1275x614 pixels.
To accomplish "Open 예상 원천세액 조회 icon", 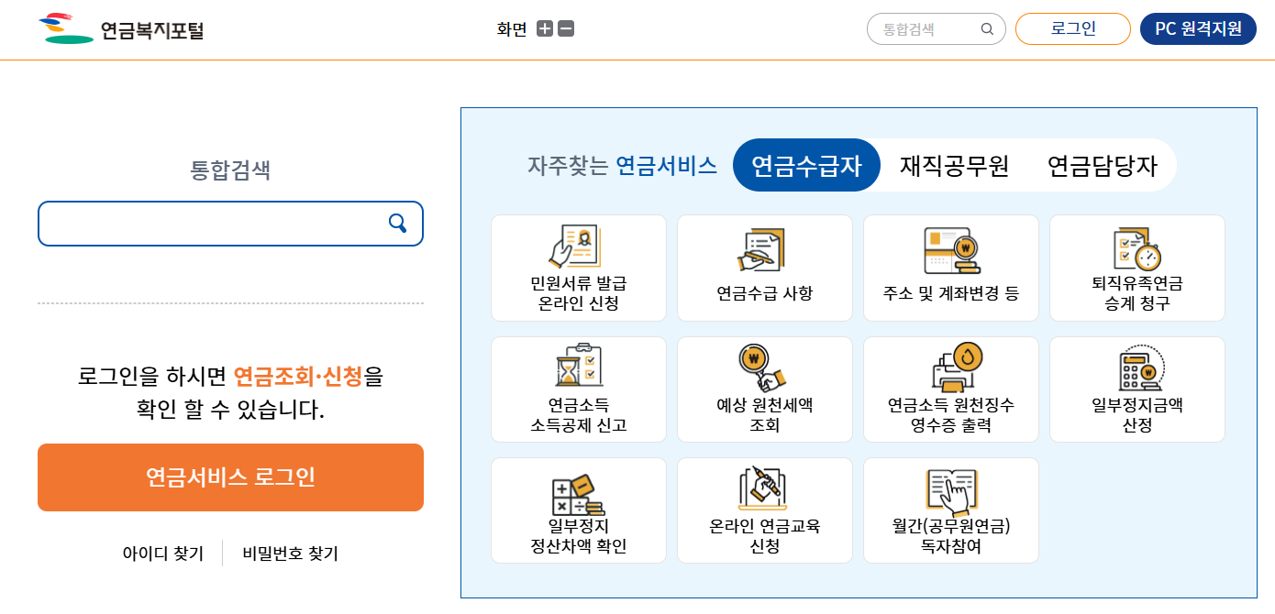I will 763,368.
